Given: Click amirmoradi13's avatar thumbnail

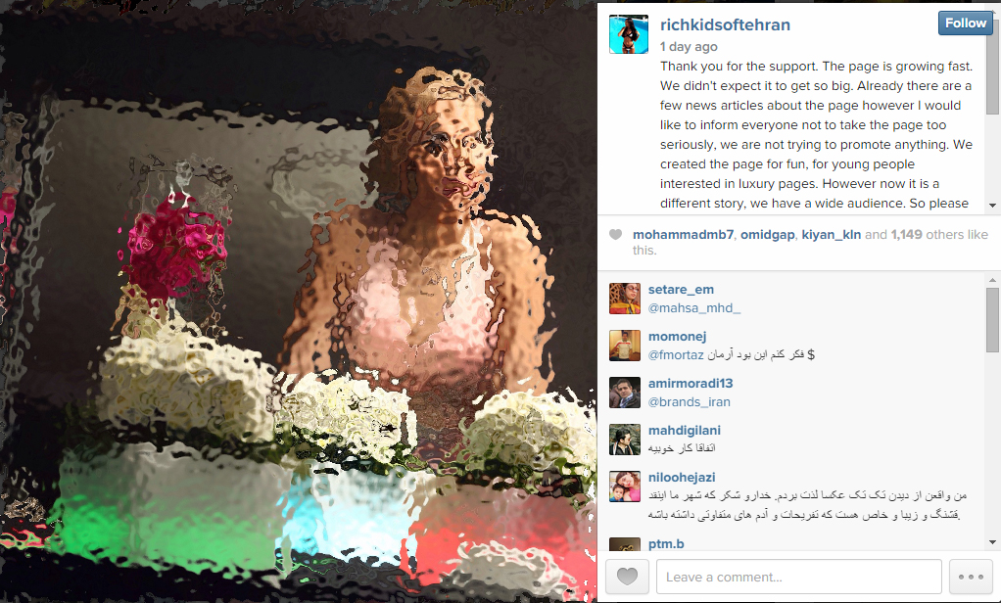Looking at the screenshot, I should pyautogui.click(x=624, y=393).
